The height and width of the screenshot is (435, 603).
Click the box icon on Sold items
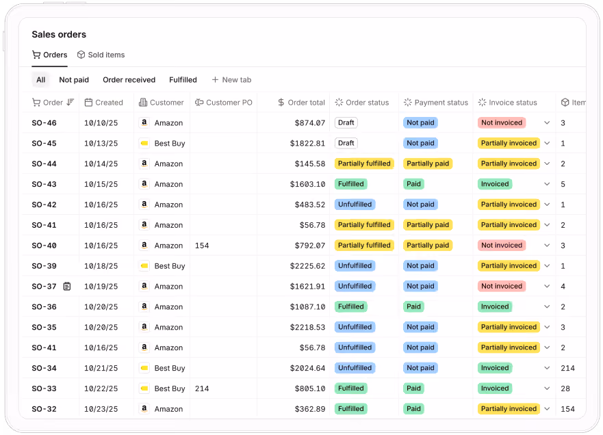pyautogui.click(x=81, y=55)
